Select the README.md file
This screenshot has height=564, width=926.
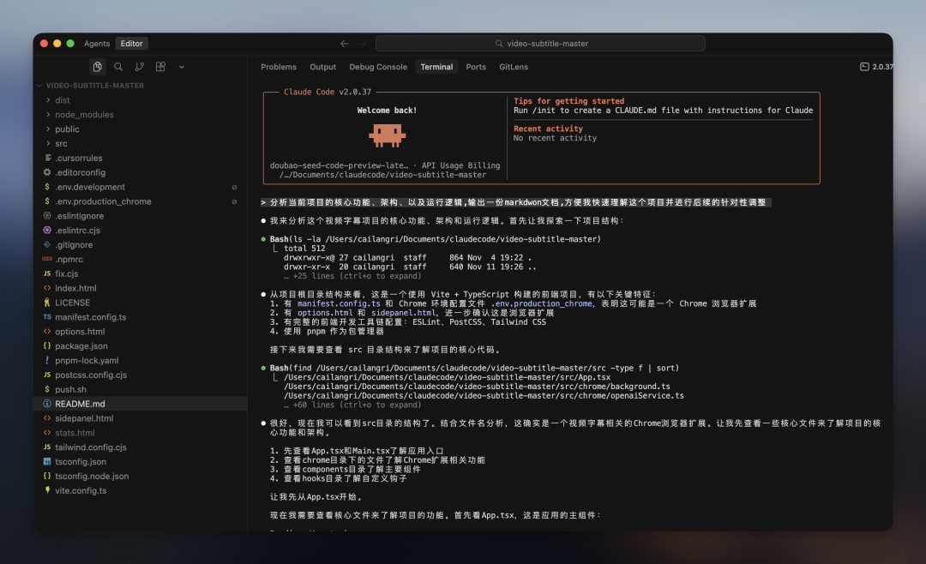tap(141, 404)
